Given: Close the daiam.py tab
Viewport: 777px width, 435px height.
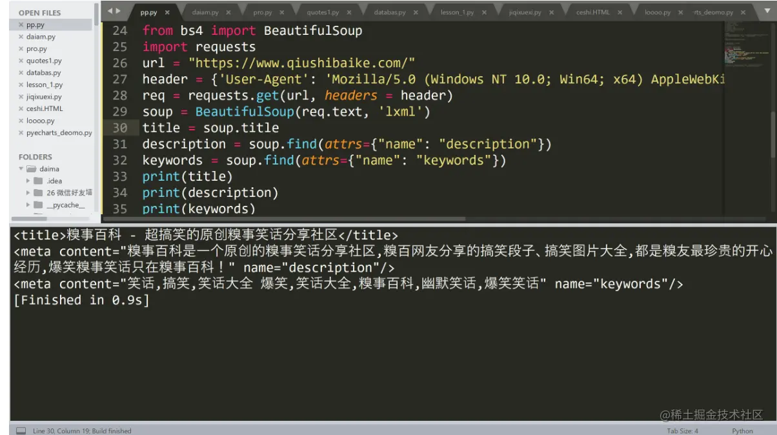Looking at the screenshot, I should coord(228,12).
